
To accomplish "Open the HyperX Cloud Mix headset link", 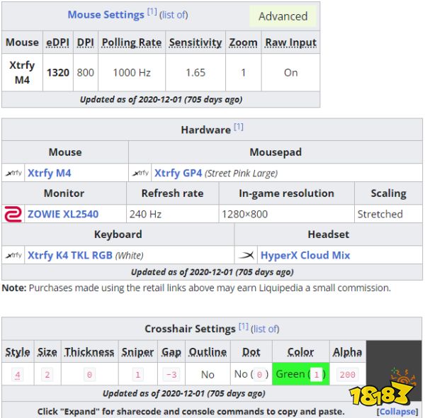I will click(x=305, y=255).
